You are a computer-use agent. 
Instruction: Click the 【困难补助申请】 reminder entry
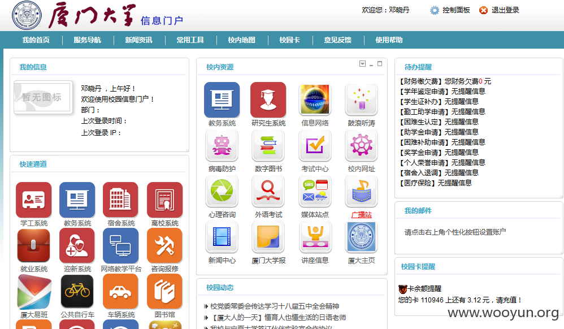[x=442, y=142]
